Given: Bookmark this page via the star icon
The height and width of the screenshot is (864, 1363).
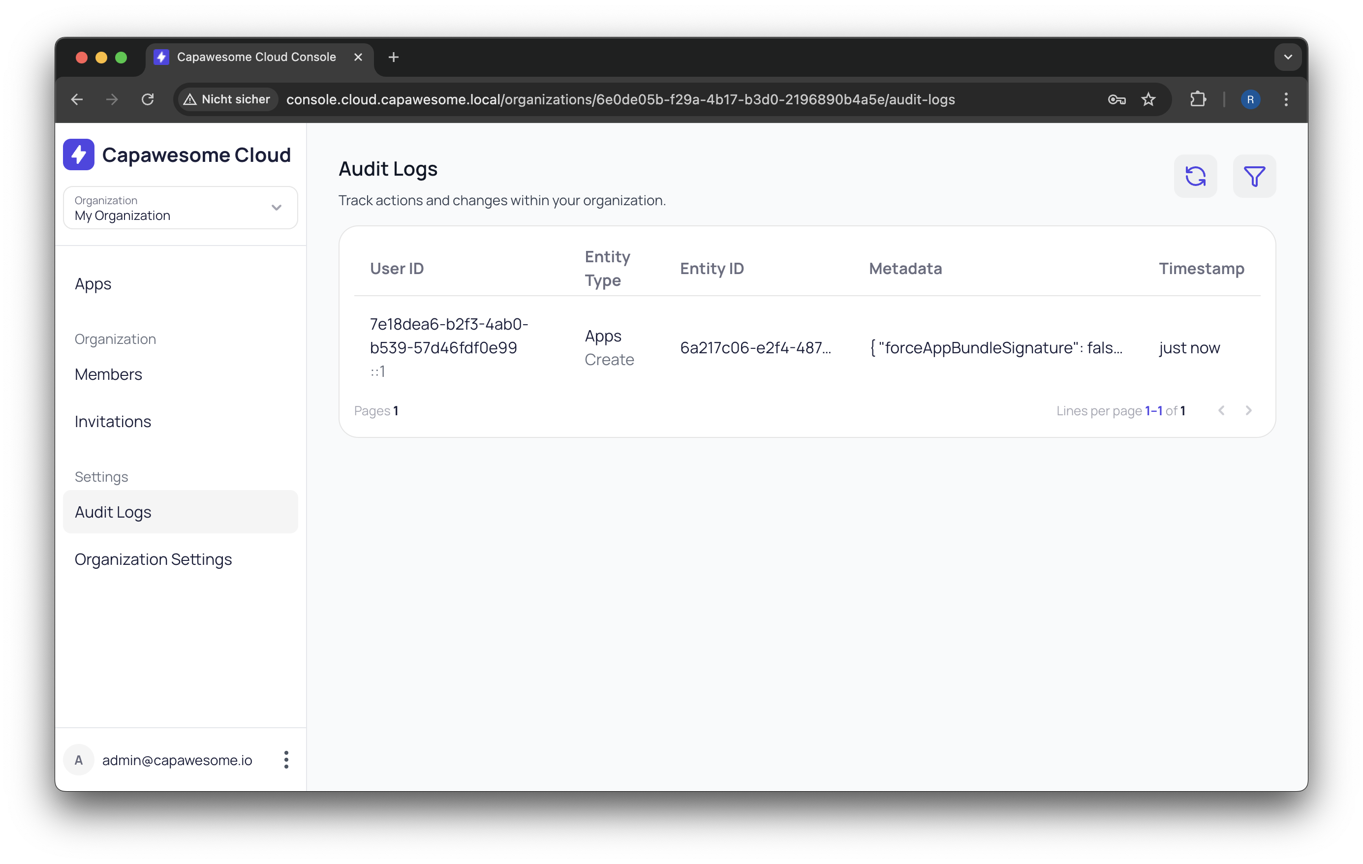Looking at the screenshot, I should [x=1148, y=99].
